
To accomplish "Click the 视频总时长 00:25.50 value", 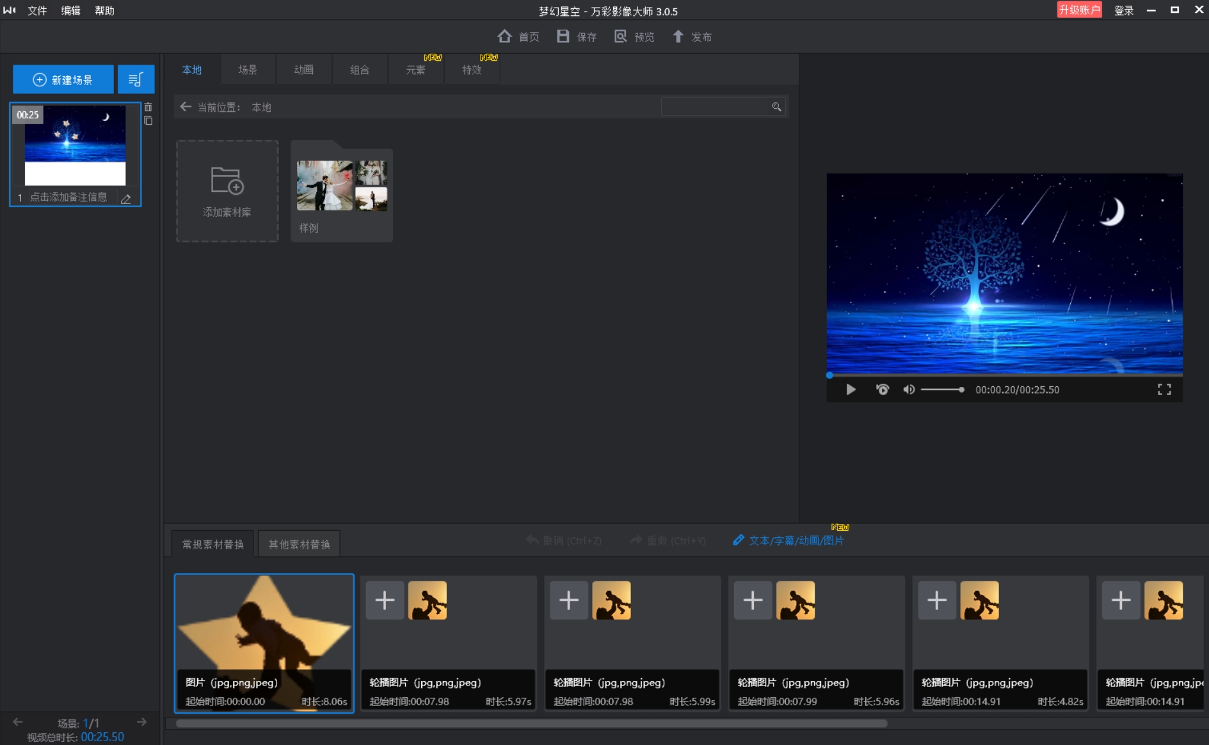I will coord(102,737).
